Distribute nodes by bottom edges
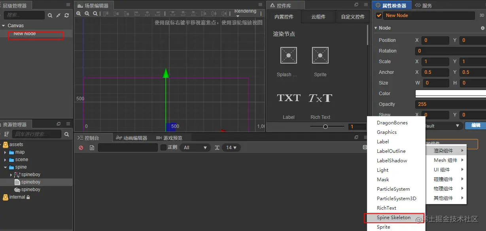 193,13
